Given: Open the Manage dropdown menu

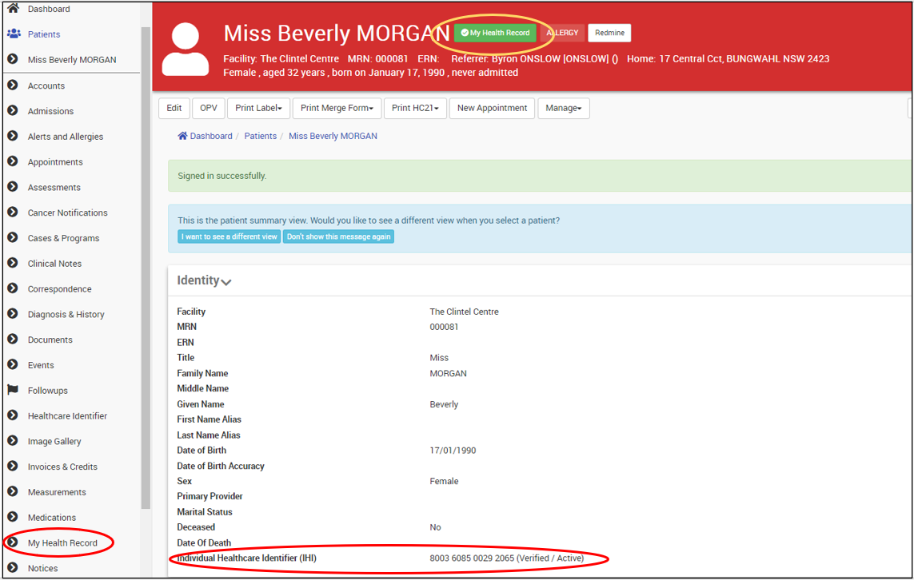Looking at the screenshot, I should tap(564, 109).
